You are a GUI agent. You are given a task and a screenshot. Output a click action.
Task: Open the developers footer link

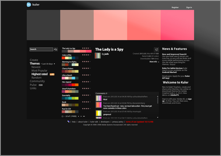click(105, 122)
